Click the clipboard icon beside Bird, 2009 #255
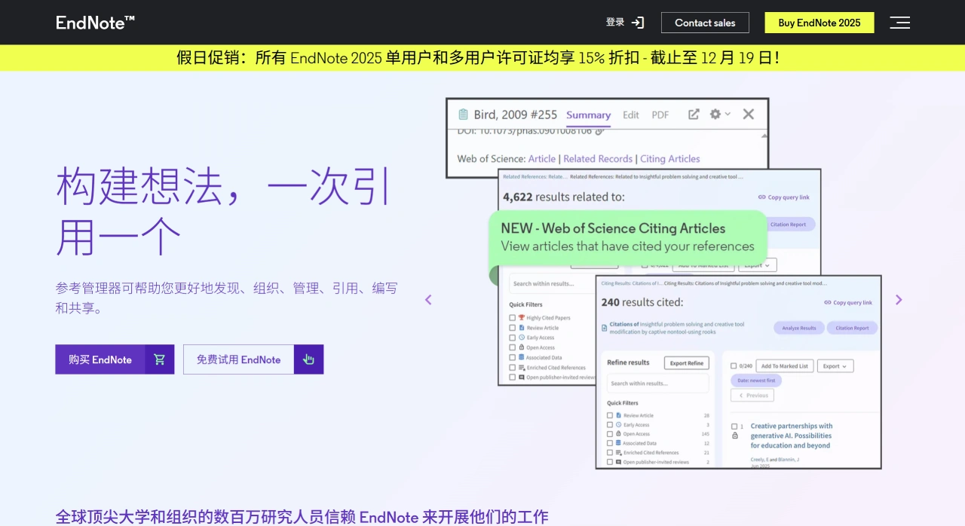 pyautogui.click(x=462, y=115)
